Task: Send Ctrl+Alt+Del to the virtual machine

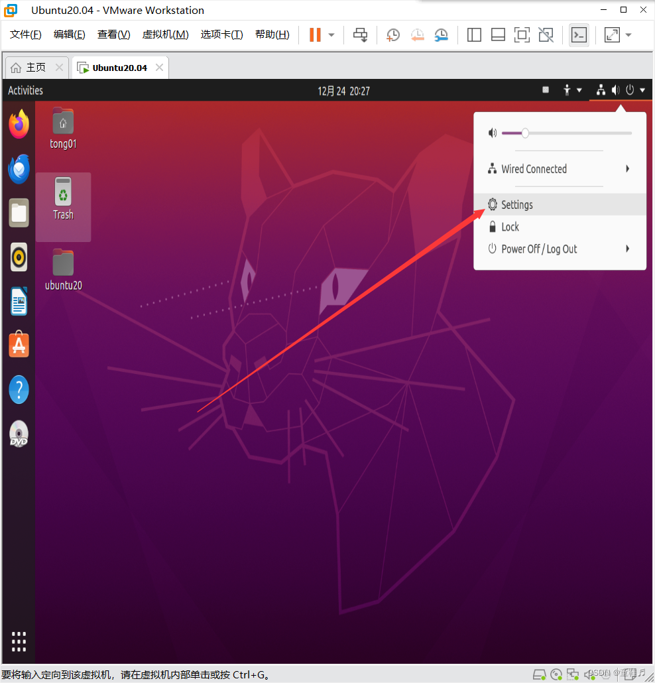Action: [360, 35]
